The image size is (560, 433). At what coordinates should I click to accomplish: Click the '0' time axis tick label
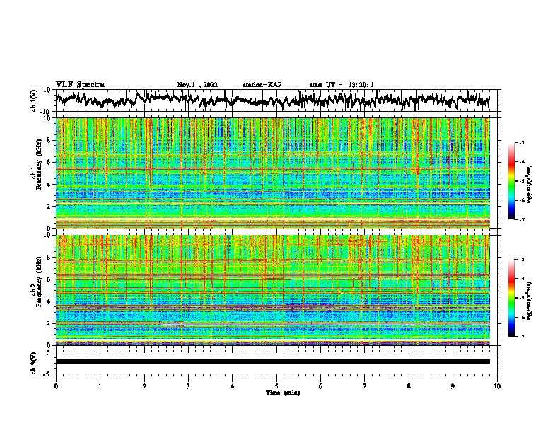point(56,386)
